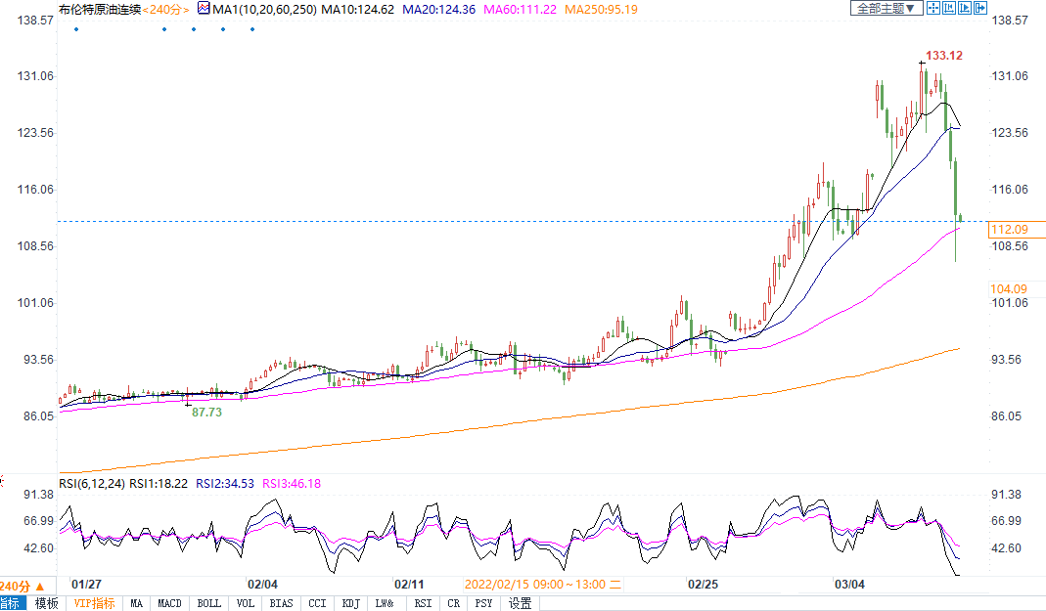
Task: Open the 设置 settings button
Action: pyautogui.click(x=521, y=603)
